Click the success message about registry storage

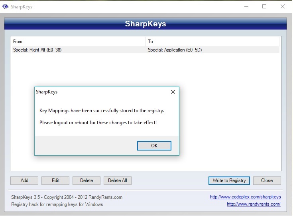(102, 111)
